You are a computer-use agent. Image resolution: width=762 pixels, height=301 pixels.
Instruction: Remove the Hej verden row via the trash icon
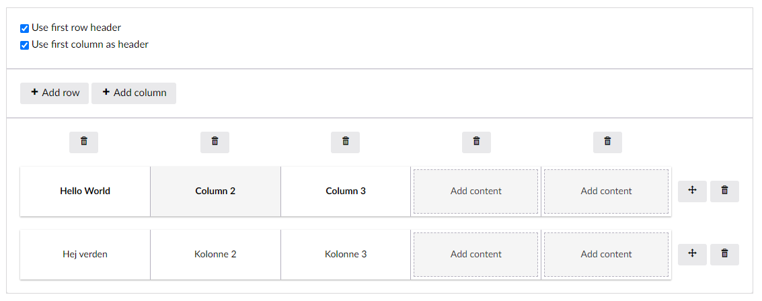pos(724,255)
